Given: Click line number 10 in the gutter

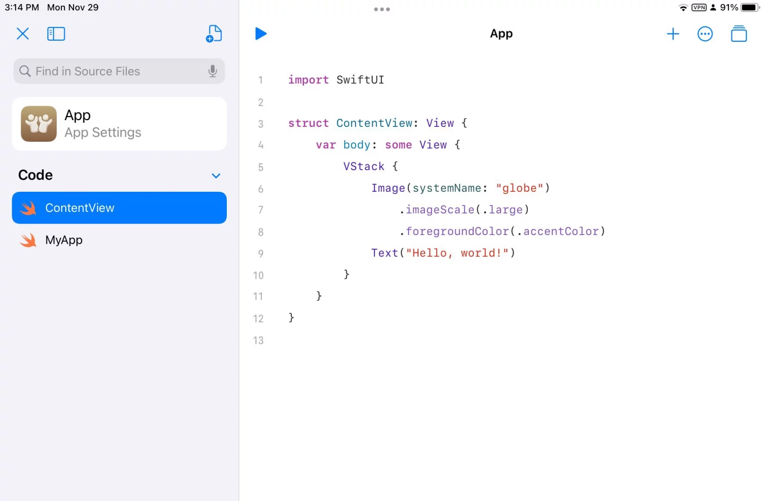Looking at the screenshot, I should 258,276.
